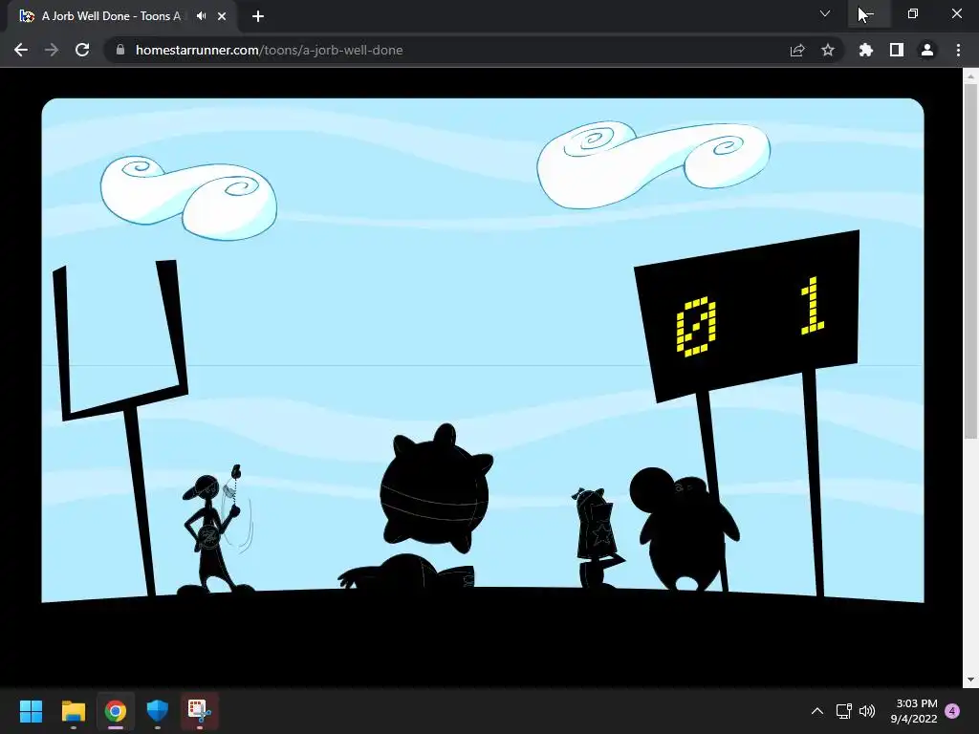The height and width of the screenshot is (734, 979).
Task: Open the Windows Start menu
Action: tap(31, 711)
